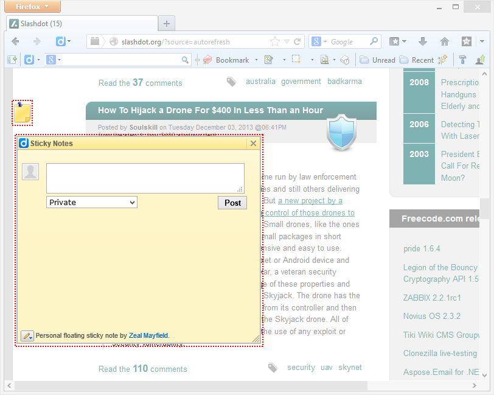
Task: Click the forward navigation arrow
Action: point(37,41)
